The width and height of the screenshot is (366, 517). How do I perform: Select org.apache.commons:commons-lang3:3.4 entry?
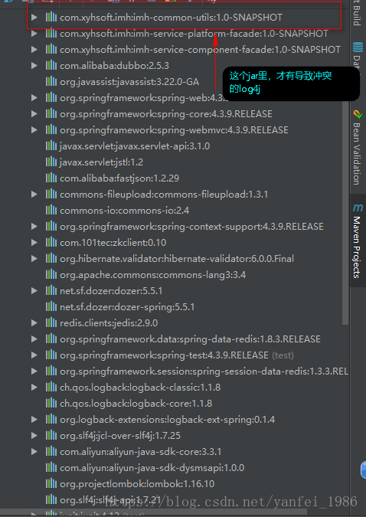coord(152,275)
